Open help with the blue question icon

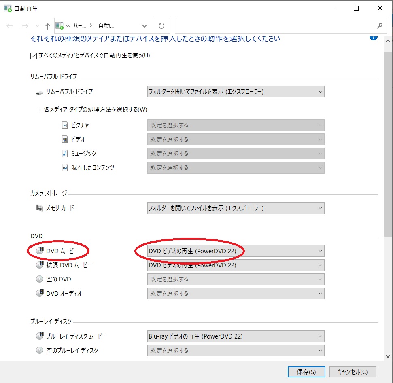coord(373,38)
